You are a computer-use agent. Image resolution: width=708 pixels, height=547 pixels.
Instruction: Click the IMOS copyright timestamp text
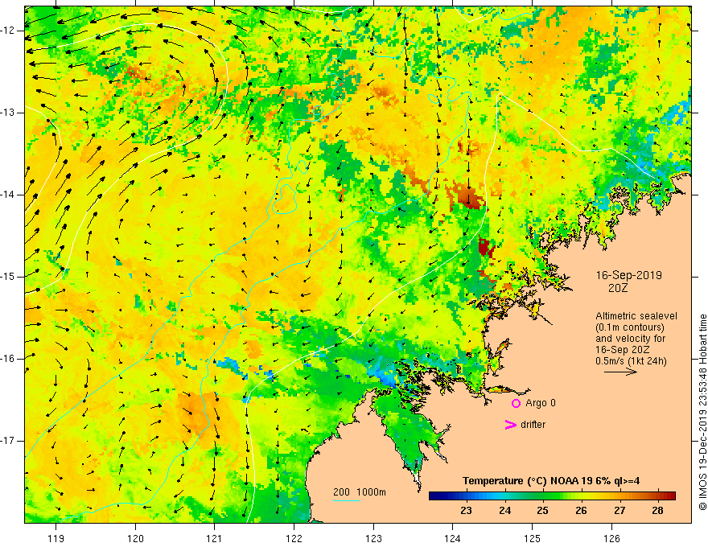(702, 412)
